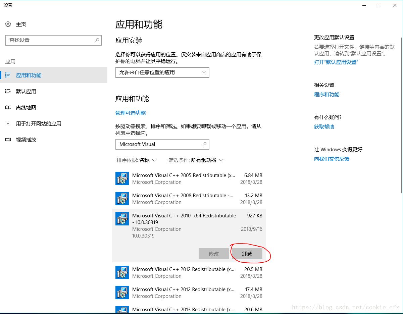Click the 卸载 (Uninstall) button
This screenshot has height=314, width=403.
(247, 254)
